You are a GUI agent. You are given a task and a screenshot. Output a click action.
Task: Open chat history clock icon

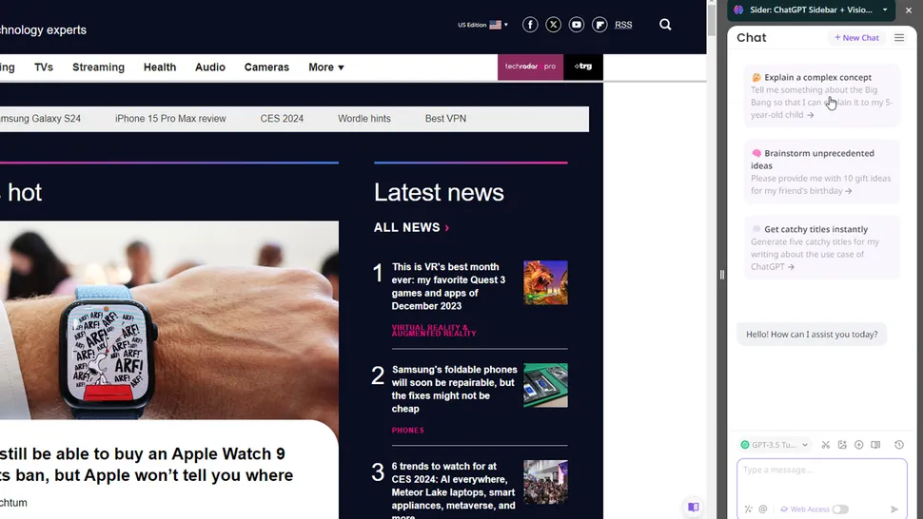[x=899, y=445]
